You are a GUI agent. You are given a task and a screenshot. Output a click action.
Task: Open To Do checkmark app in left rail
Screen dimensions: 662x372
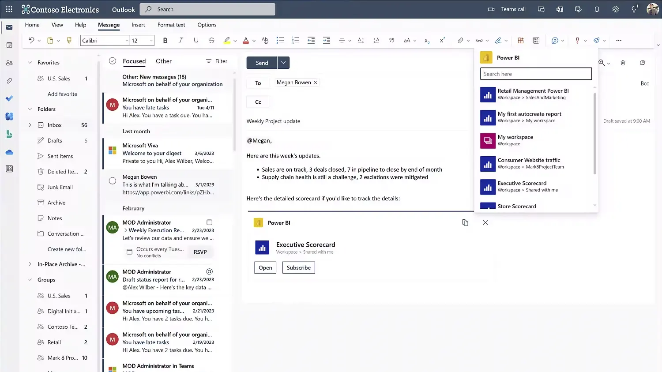point(9,98)
